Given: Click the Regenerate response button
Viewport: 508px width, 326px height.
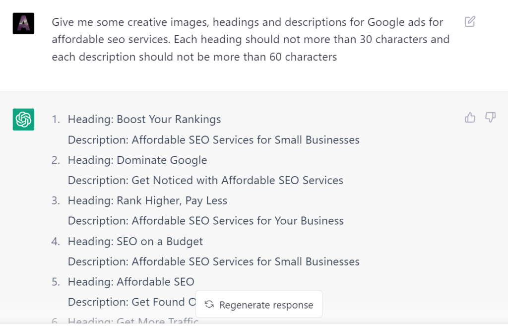Looking at the screenshot, I should (259, 304).
